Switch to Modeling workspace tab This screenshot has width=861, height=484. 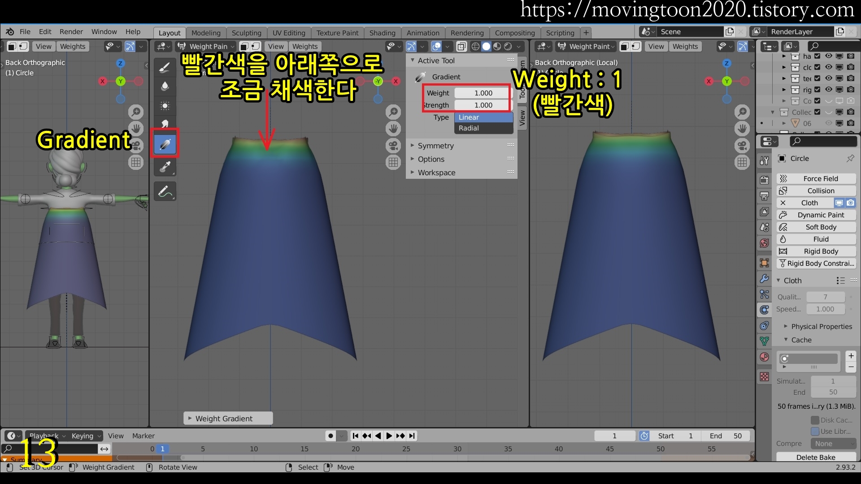coord(206,33)
